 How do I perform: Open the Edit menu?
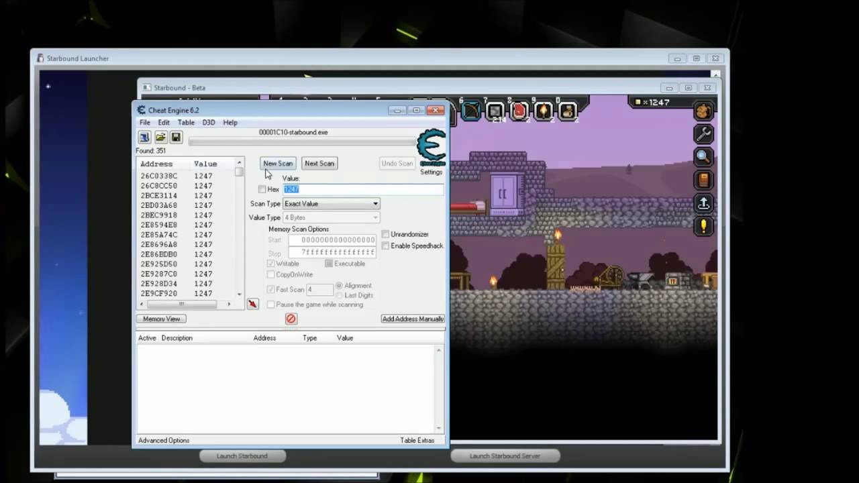(164, 123)
